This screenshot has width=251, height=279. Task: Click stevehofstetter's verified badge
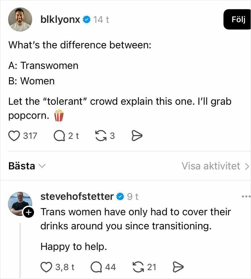coord(120,197)
